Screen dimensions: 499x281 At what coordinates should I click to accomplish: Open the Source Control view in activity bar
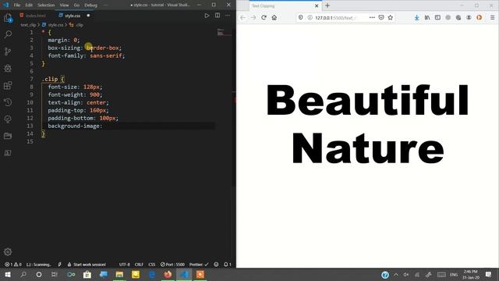click(8, 52)
